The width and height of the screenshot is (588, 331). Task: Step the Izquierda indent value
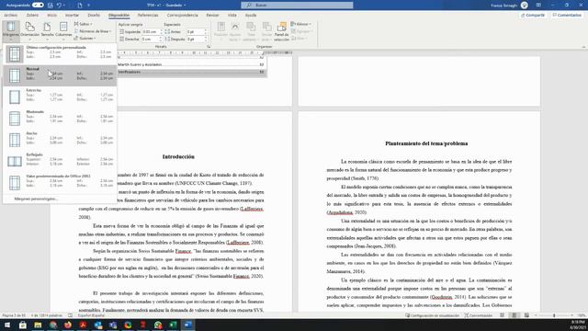(x=162, y=32)
